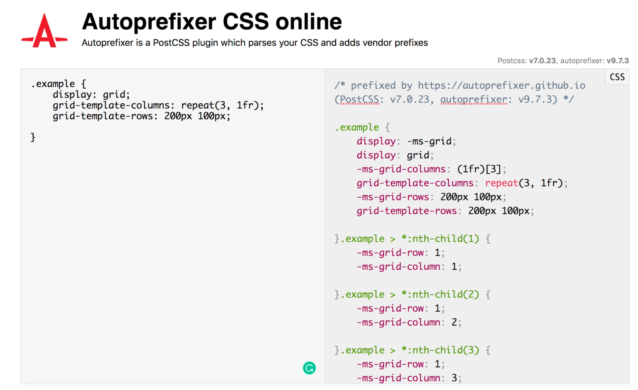Click the '.example {' input selector line
The height and width of the screenshot is (390, 638).
click(59, 84)
